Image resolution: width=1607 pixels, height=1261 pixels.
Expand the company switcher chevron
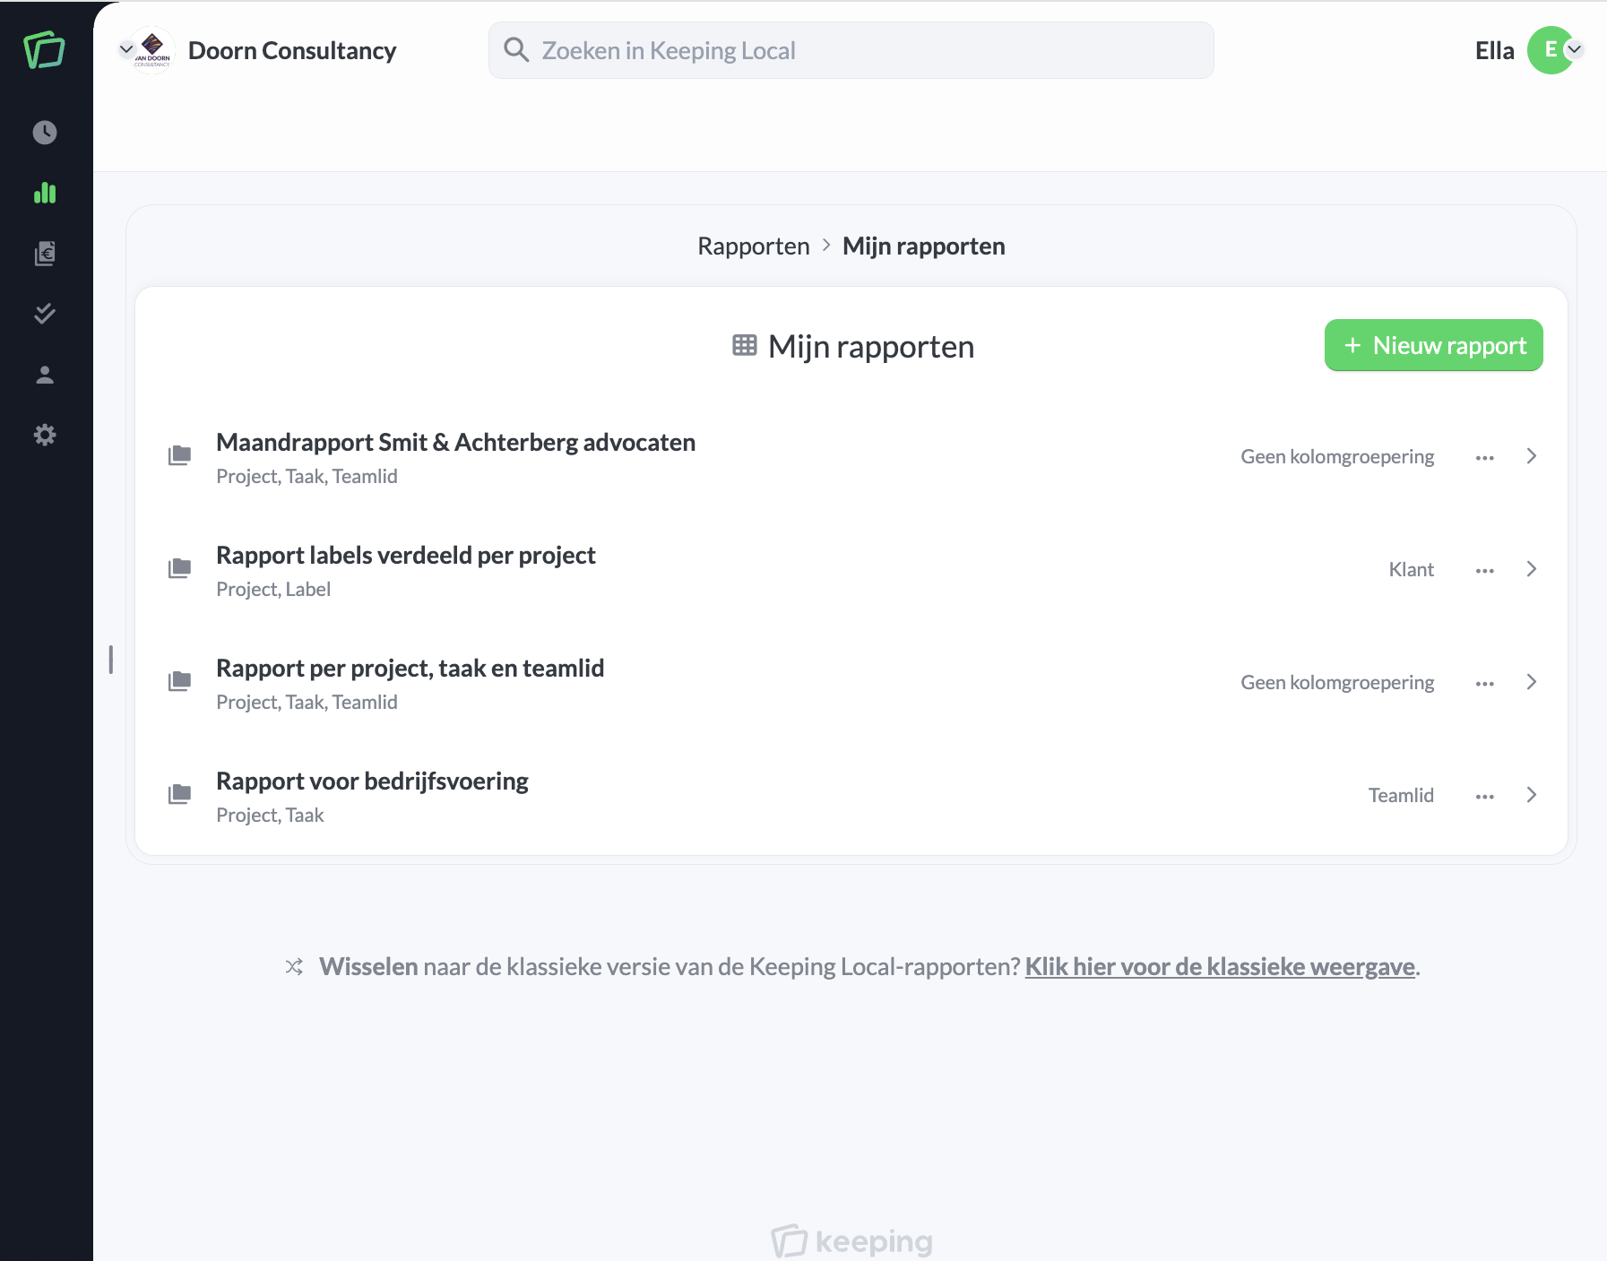(126, 49)
